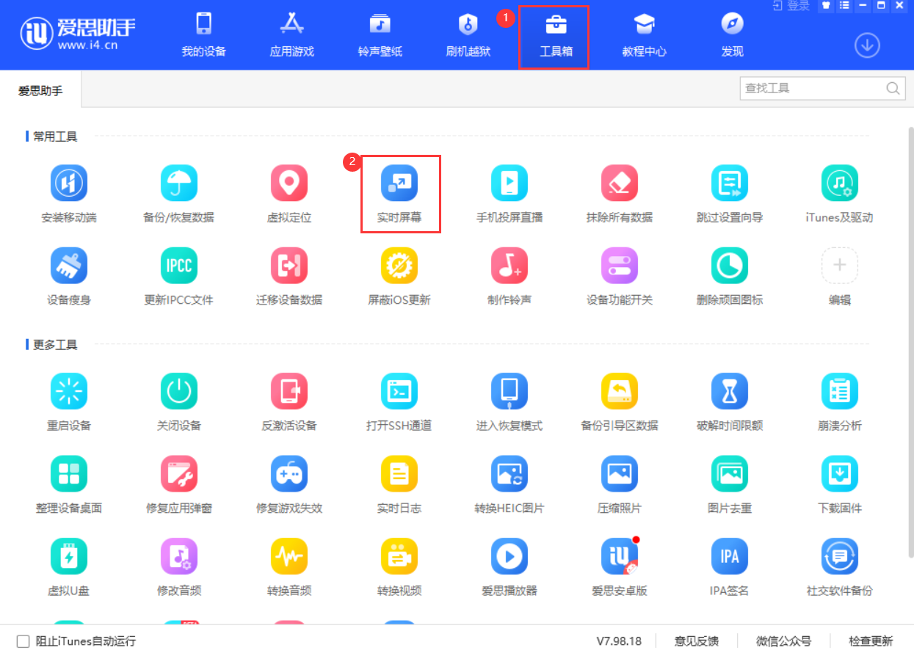Switch to 发现 tab
The image size is (914, 656).
click(733, 35)
